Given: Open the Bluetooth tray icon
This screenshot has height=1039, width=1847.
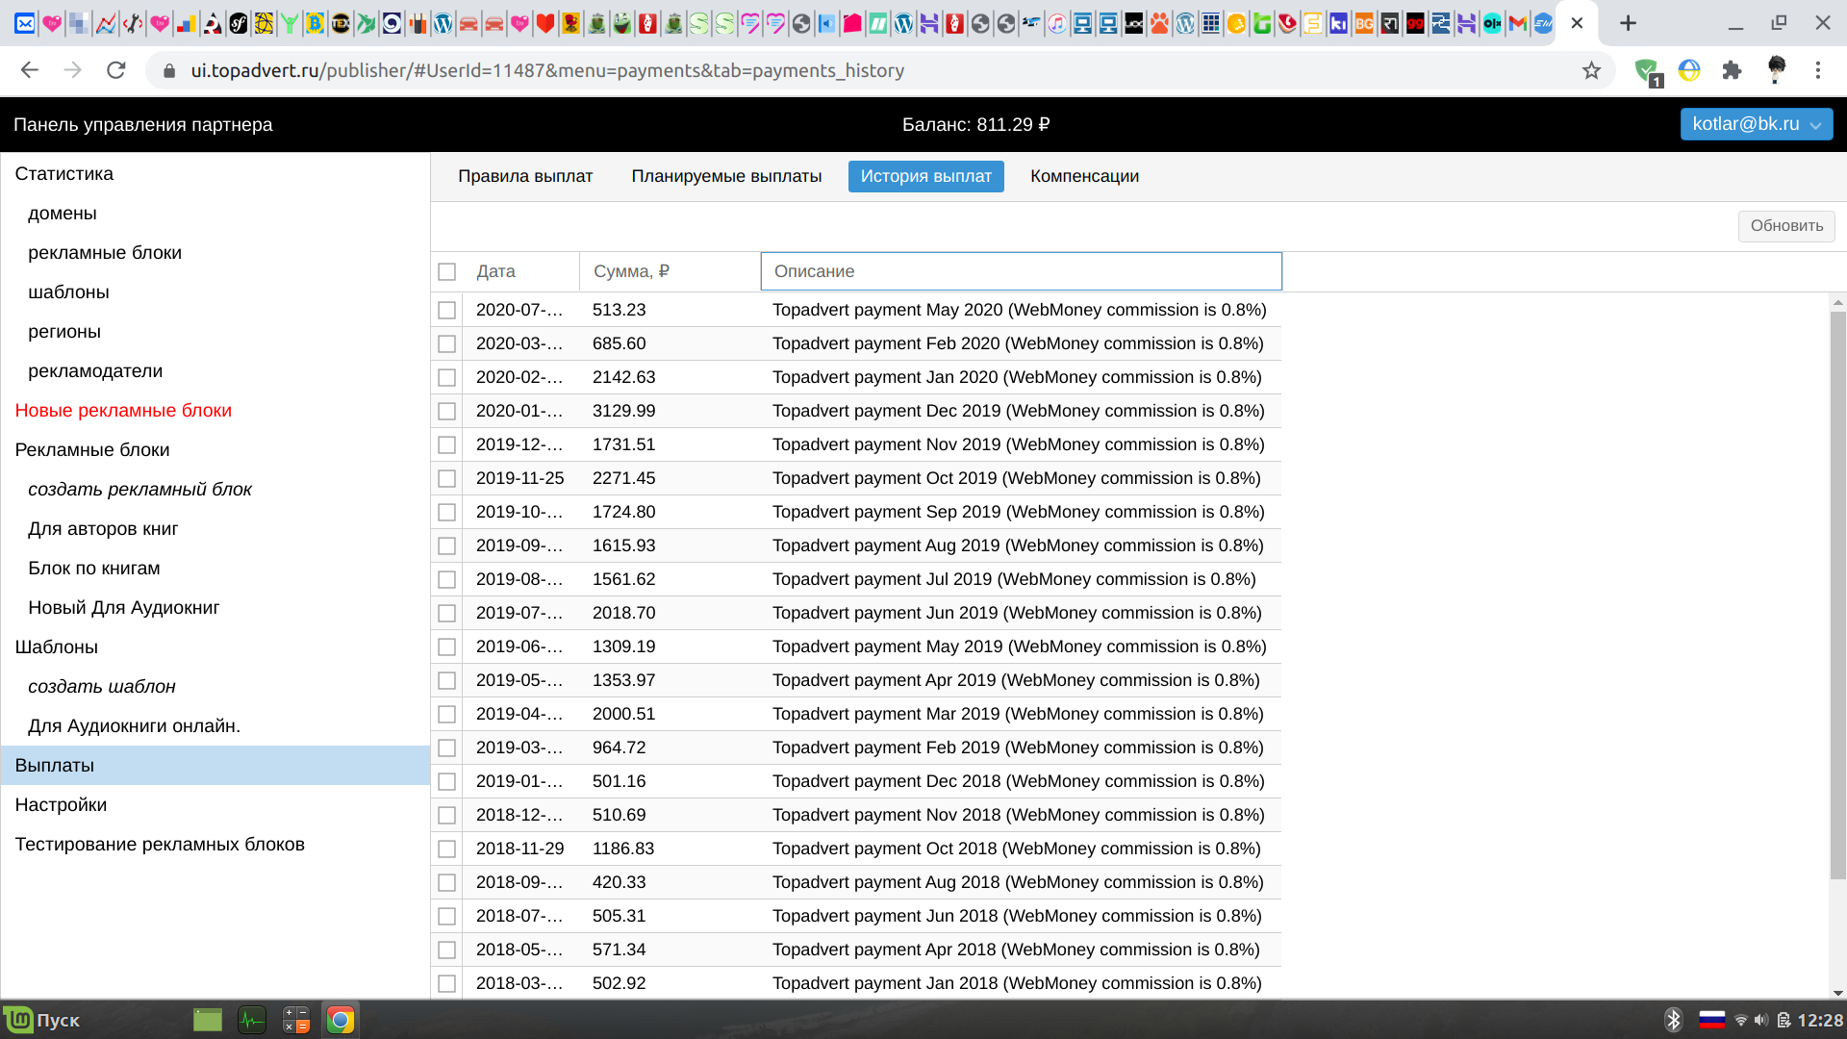Looking at the screenshot, I should [1673, 1020].
